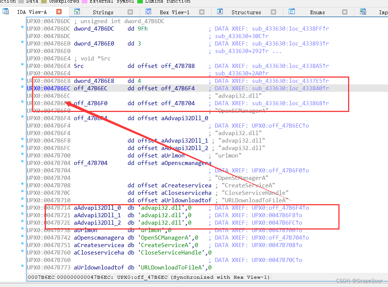Click the Strings tab icon
The height and width of the screenshot is (287, 388).
(77, 12)
